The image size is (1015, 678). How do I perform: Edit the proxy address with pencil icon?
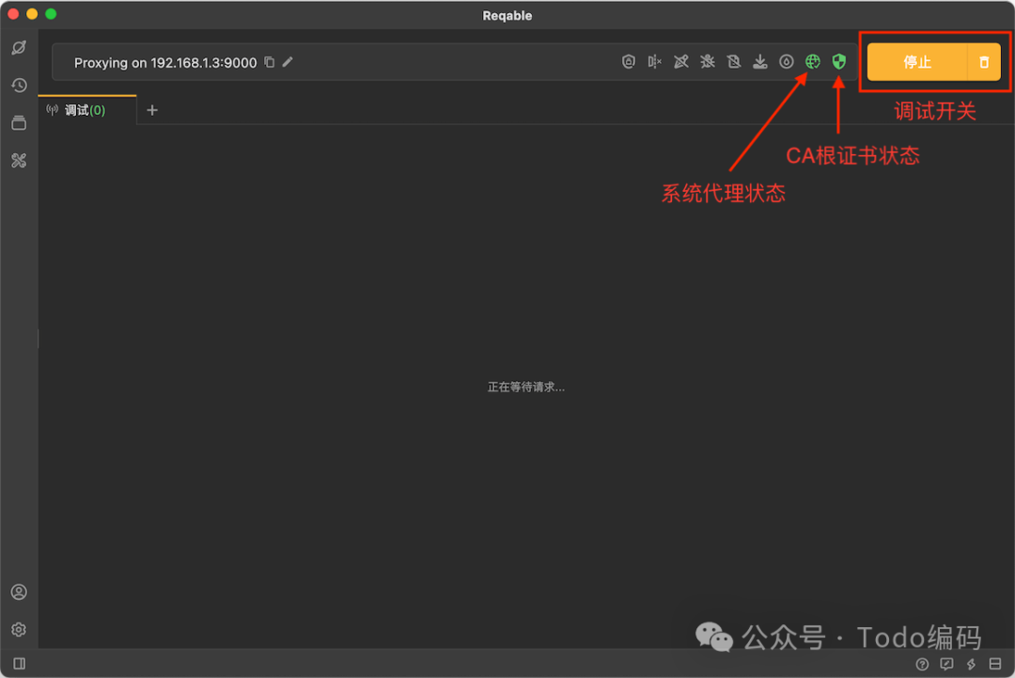(289, 62)
